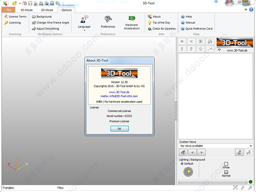Toggle the White background checkbox
This screenshot has height=192, width=256.
pos(226,164)
